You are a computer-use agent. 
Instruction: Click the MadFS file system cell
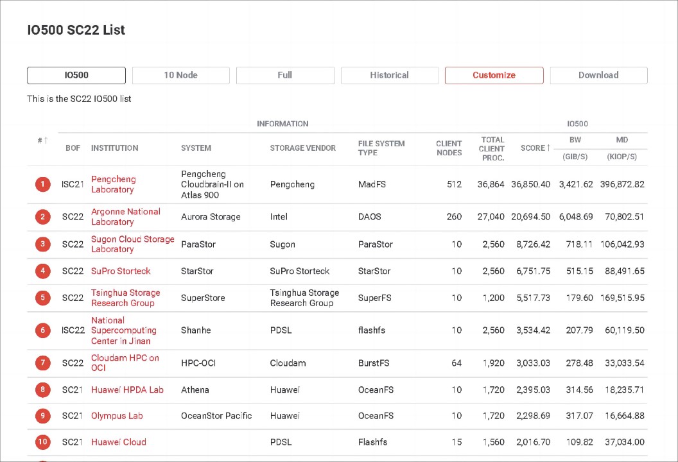click(372, 185)
